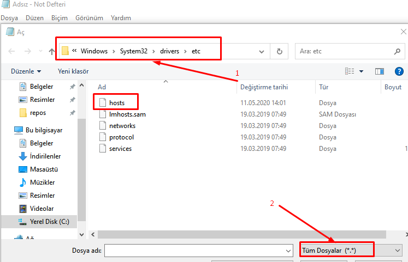Screen dimensions: 408x262
Task: Select the protocol file
Action: point(121,137)
